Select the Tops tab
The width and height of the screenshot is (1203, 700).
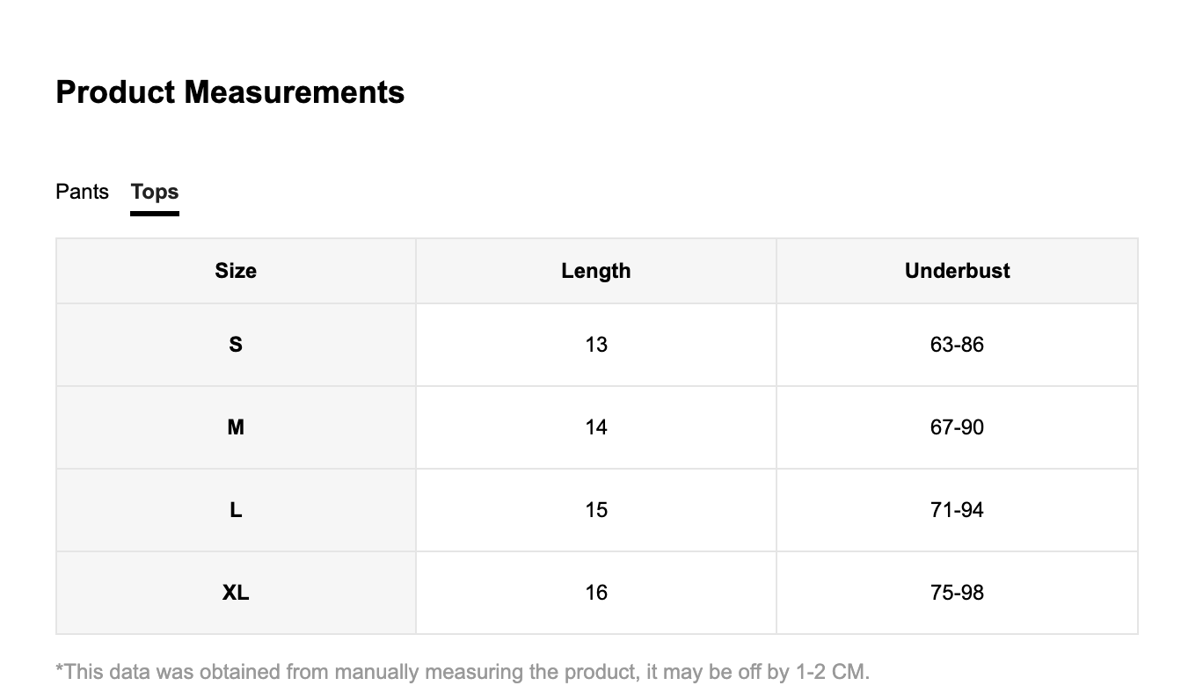(155, 192)
